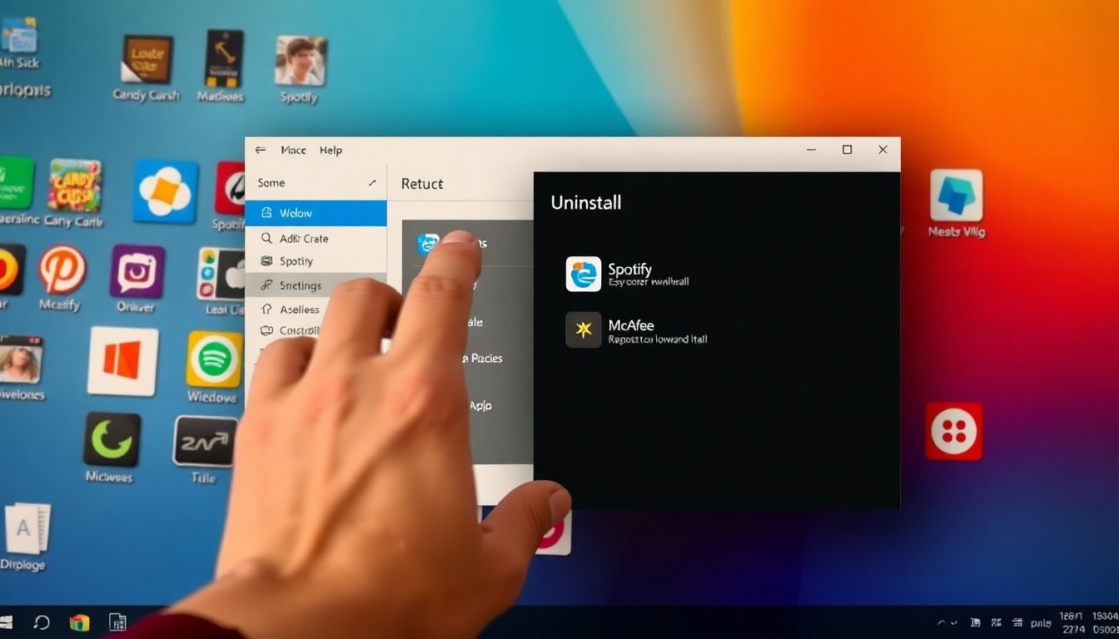Select Adkr Crate in the sidebar

click(x=316, y=238)
